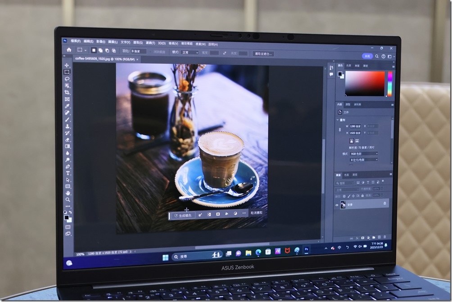
Task: Select the Path Selection tool
Action: click(x=68, y=180)
